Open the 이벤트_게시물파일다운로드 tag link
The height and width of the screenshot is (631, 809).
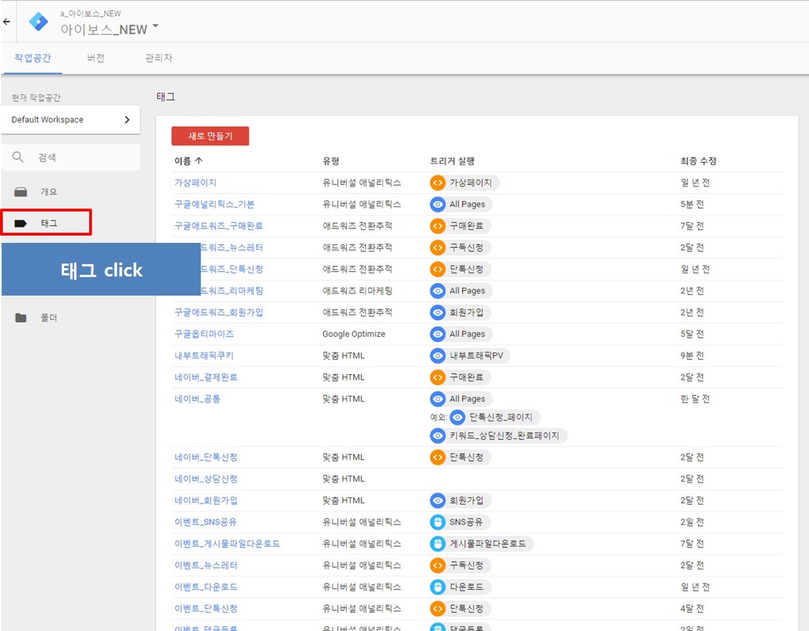click(227, 544)
